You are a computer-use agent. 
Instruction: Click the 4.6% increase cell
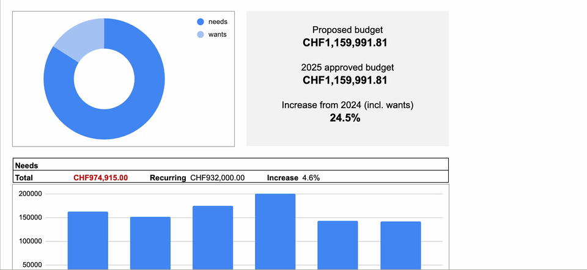(311, 178)
